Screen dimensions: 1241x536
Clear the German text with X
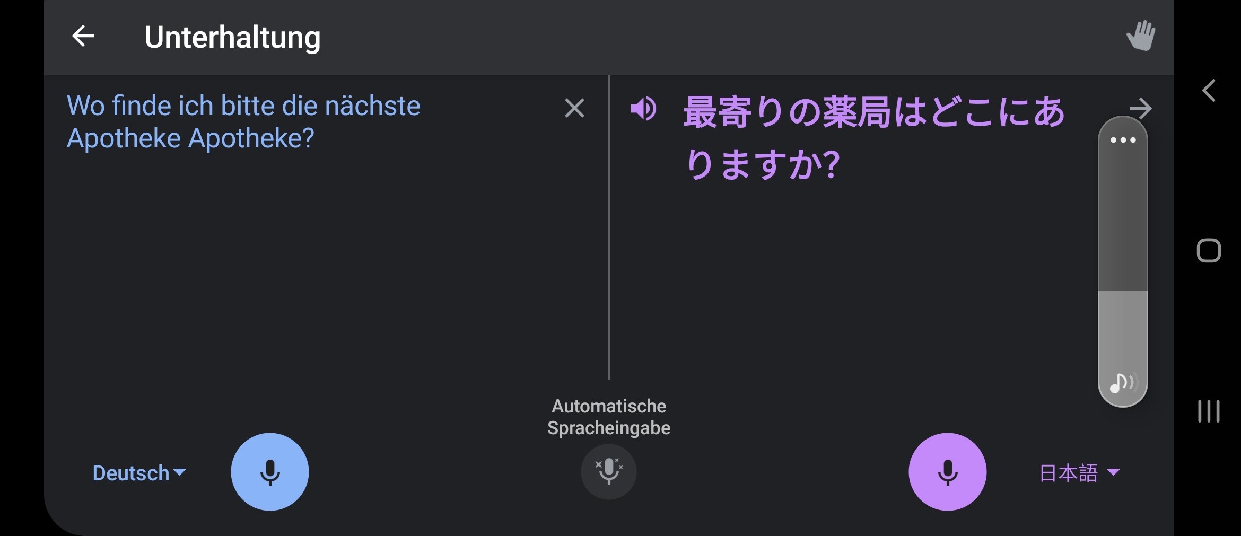pos(574,108)
